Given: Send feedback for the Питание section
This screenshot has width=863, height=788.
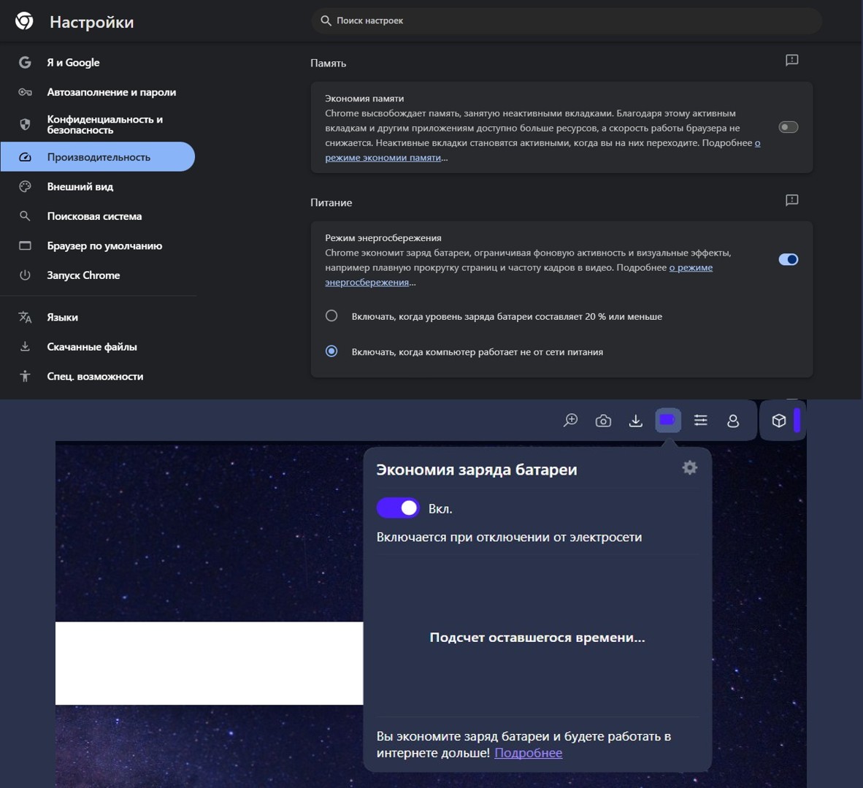Looking at the screenshot, I should 791,200.
